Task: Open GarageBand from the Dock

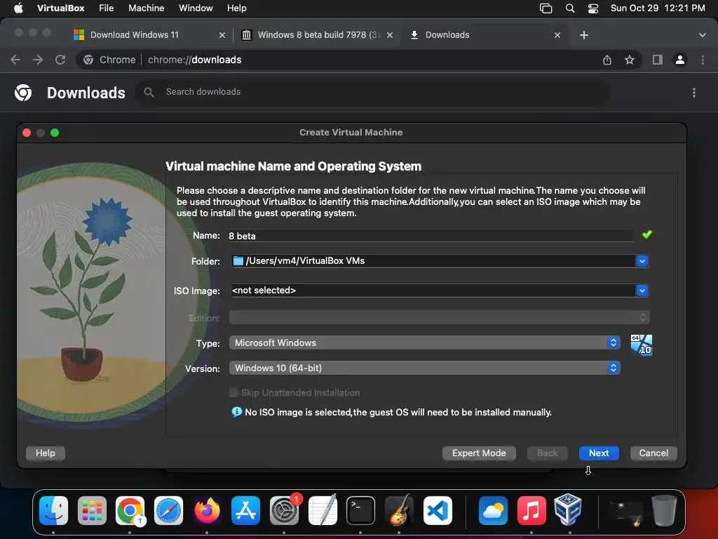Action: [x=399, y=510]
